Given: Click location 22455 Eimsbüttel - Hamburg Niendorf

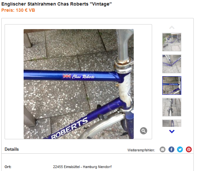Looking at the screenshot, I should (82, 167).
